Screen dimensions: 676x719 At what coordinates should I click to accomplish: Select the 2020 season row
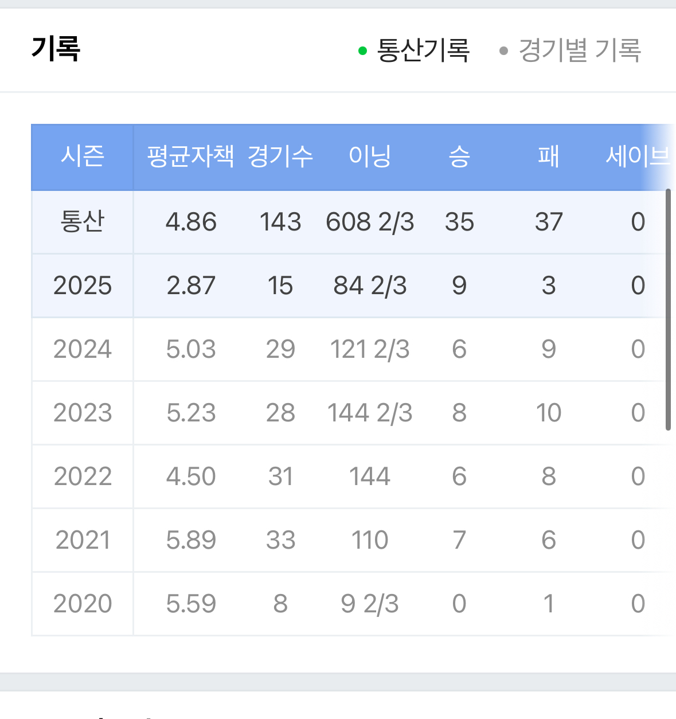[83, 604]
